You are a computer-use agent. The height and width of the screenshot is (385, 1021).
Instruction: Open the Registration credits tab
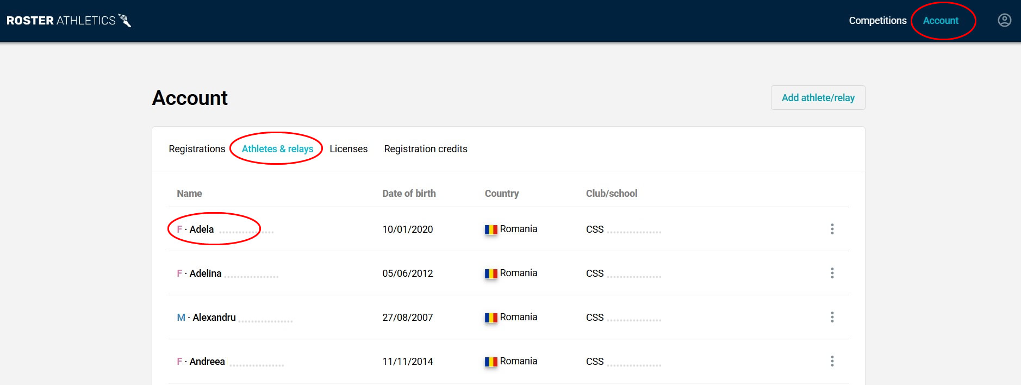pos(426,149)
